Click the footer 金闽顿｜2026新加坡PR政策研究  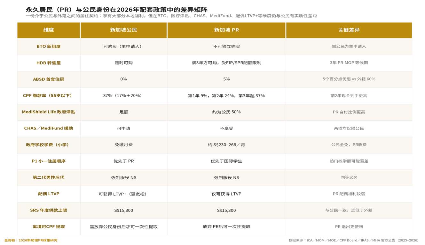[31, 240]
